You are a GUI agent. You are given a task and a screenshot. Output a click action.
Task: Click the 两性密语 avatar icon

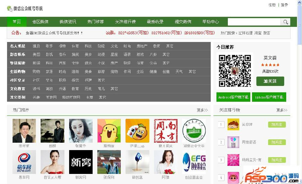233,142
